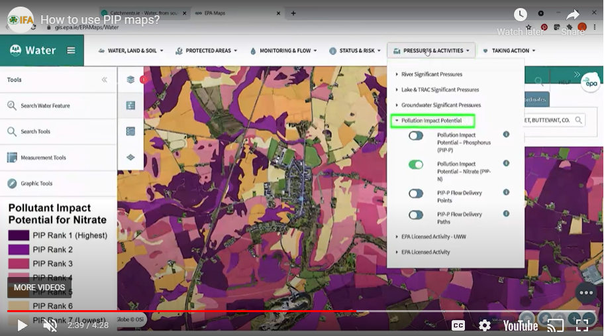Open Water, Land & Soil dropdown
The height and width of the screenshot is (336, 604).
[131, 50]
